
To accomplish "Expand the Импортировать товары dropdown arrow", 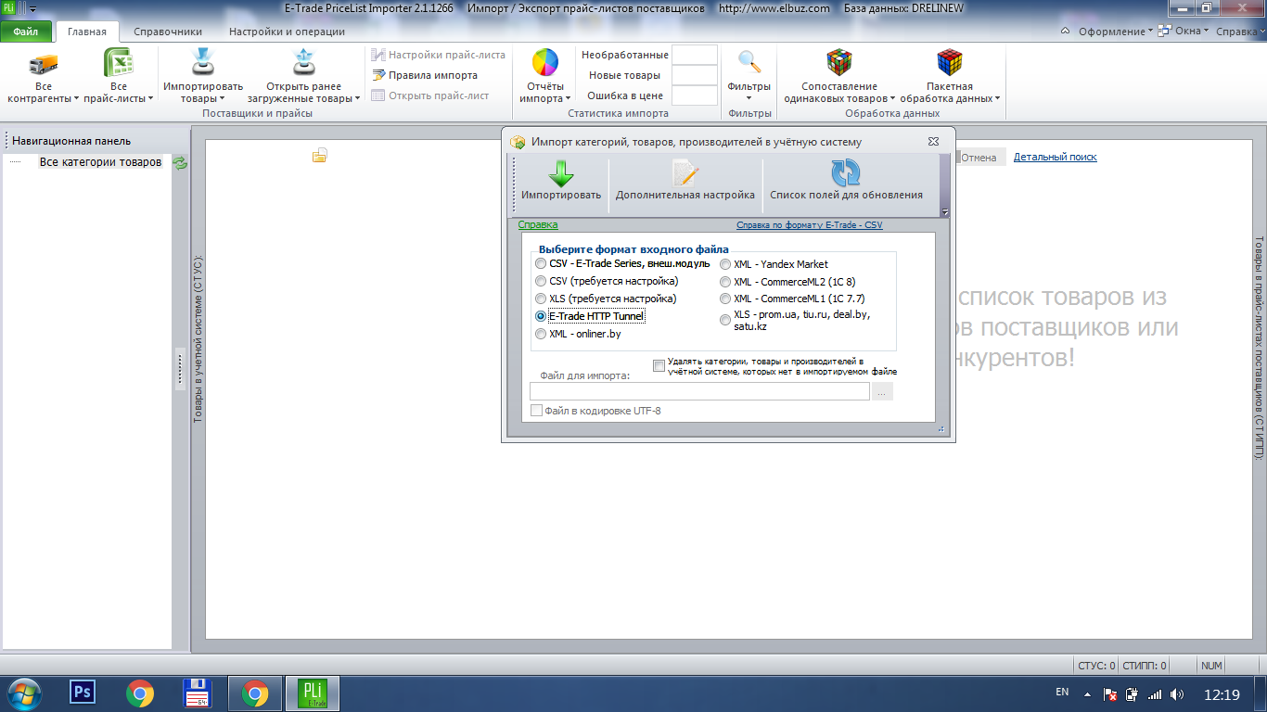I will coord(223,98).
